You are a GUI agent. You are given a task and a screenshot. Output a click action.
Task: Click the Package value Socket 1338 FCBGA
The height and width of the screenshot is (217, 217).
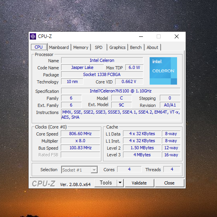(102, 74)
